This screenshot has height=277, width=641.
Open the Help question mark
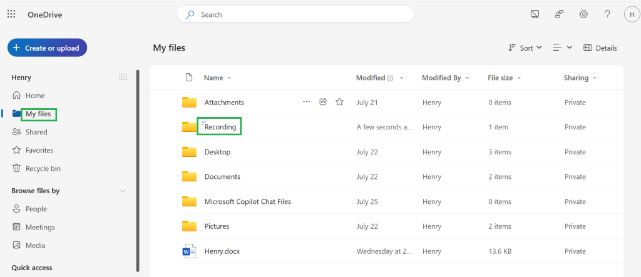pos(607,14)
